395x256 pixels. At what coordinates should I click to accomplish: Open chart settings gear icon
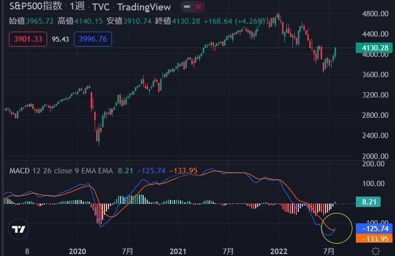pyautogui.click(x=376, y=251)
